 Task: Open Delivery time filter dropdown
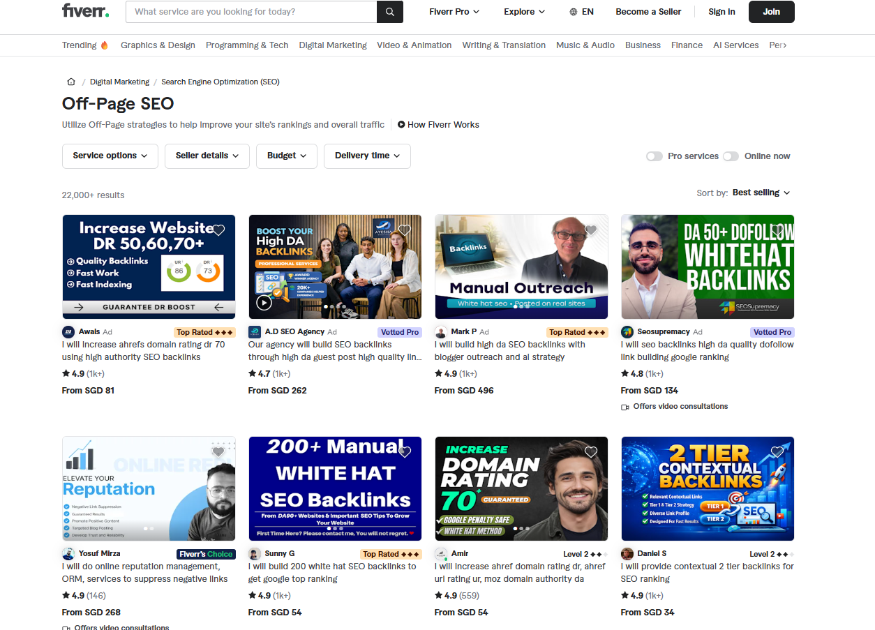click(367, 156)
